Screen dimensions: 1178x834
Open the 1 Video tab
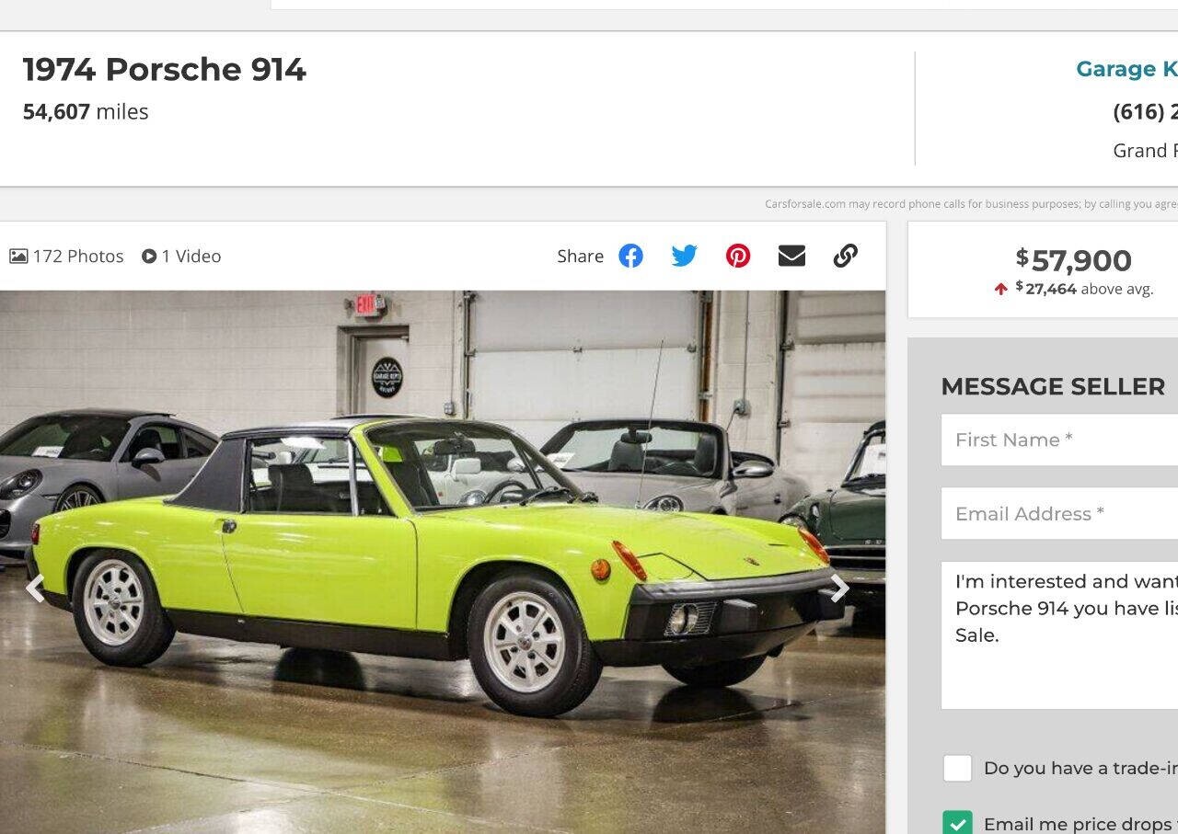[x=181, y=257]
